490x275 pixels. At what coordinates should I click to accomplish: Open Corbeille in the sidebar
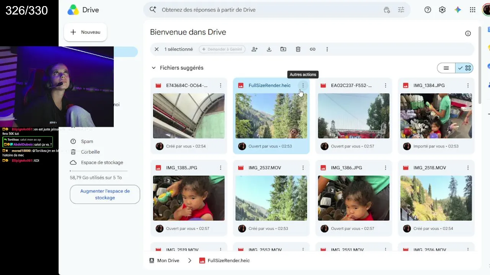coord(90,152)
